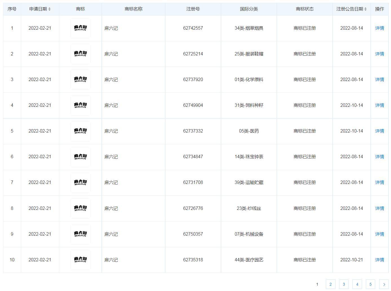Click the next page arrow

(x=384, y=285)
